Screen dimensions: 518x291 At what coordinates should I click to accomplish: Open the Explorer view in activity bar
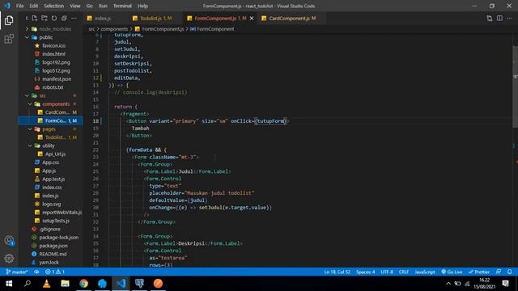[x=9, y=20]
